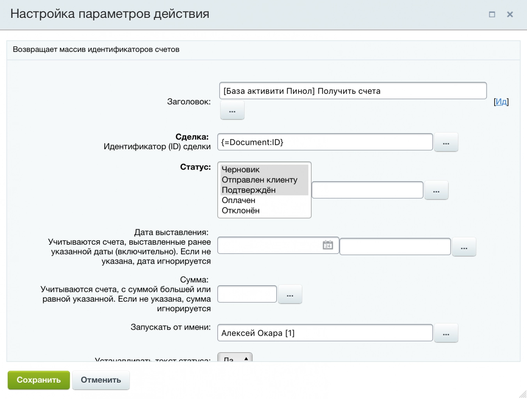Open the "Да" dropdown for status text
Viewport: 527px width, 399px height.
234,357
